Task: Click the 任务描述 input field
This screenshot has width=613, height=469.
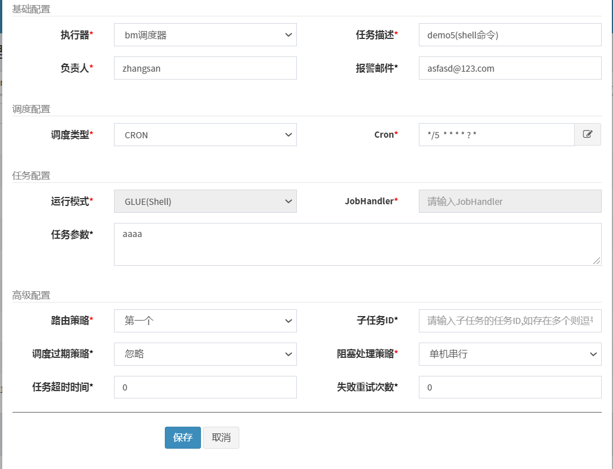Action: [510, 35]
